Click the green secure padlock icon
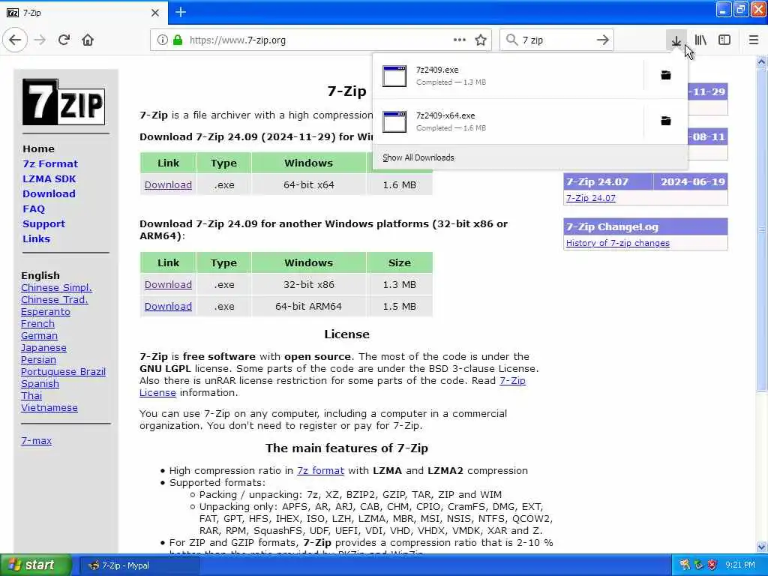This screenshot has height=576, width=768. click(177, 40)
